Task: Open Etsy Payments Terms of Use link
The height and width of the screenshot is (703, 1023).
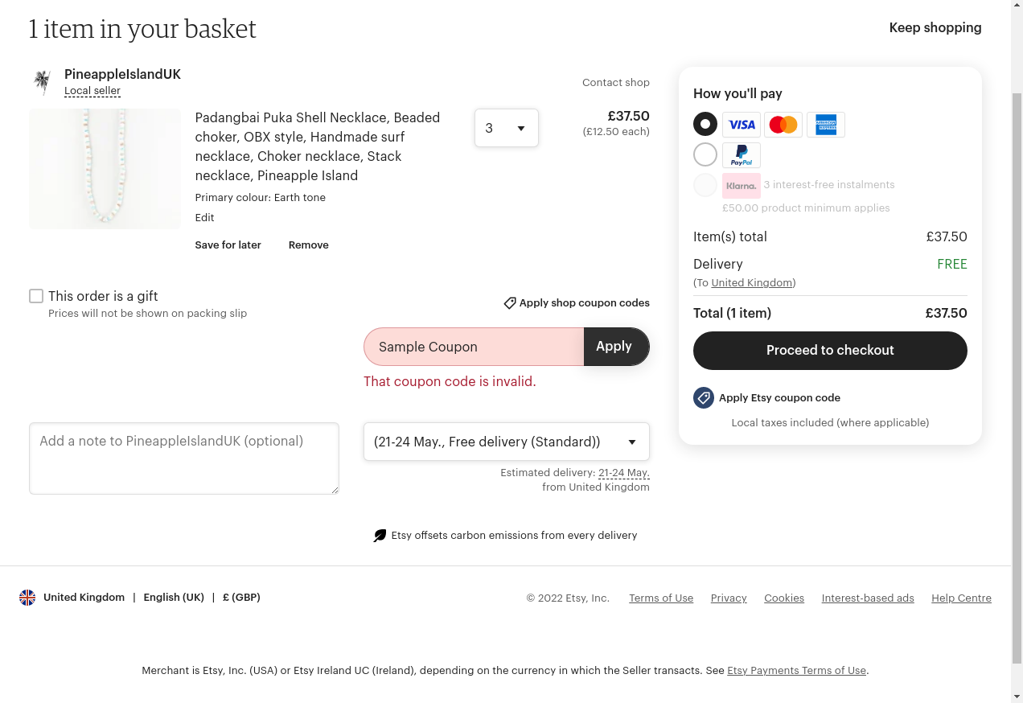Action: click(796, 670)
